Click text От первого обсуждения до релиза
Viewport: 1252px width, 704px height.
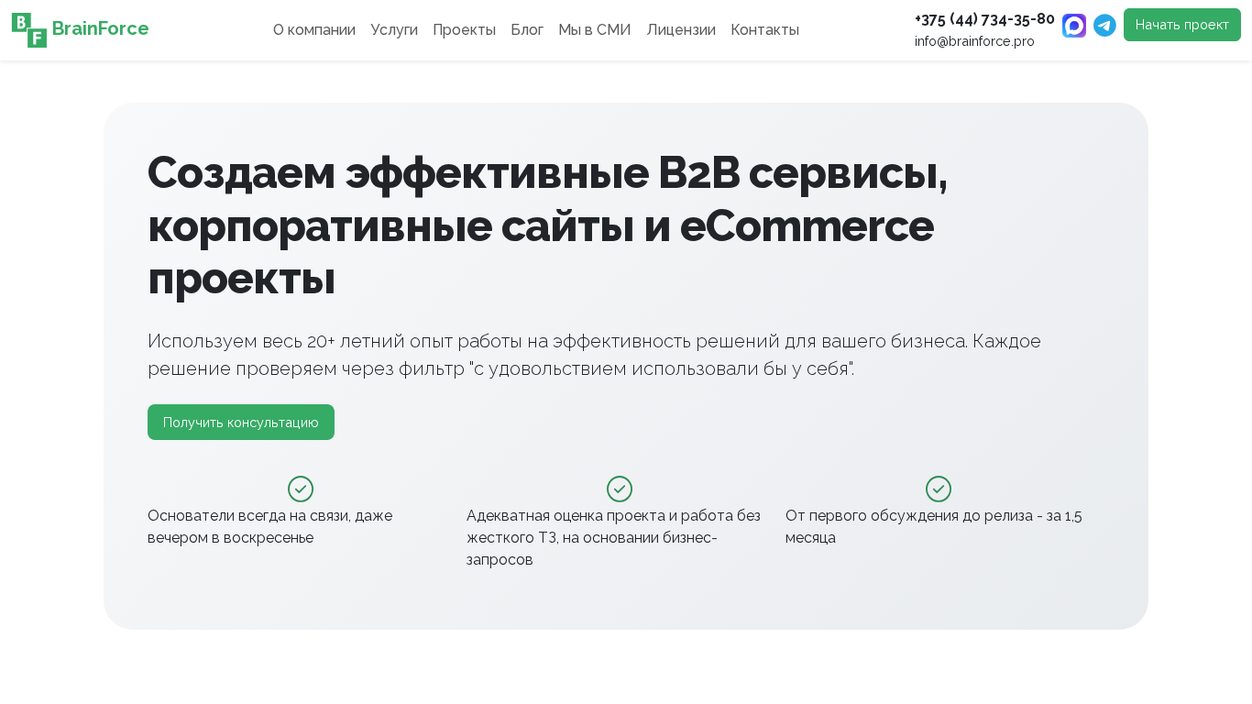click(933, 527)
